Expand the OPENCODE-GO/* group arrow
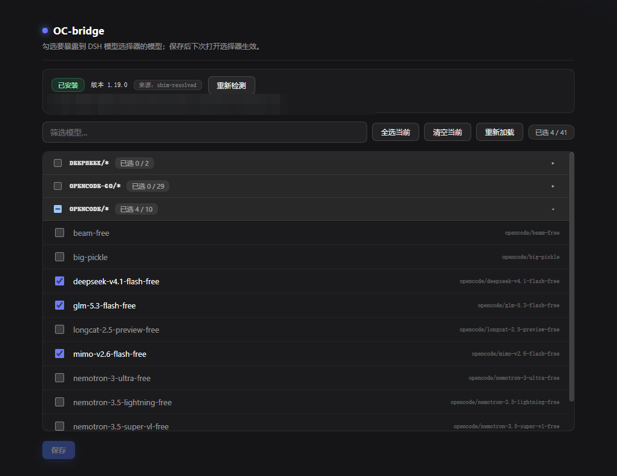 point(553,186)
